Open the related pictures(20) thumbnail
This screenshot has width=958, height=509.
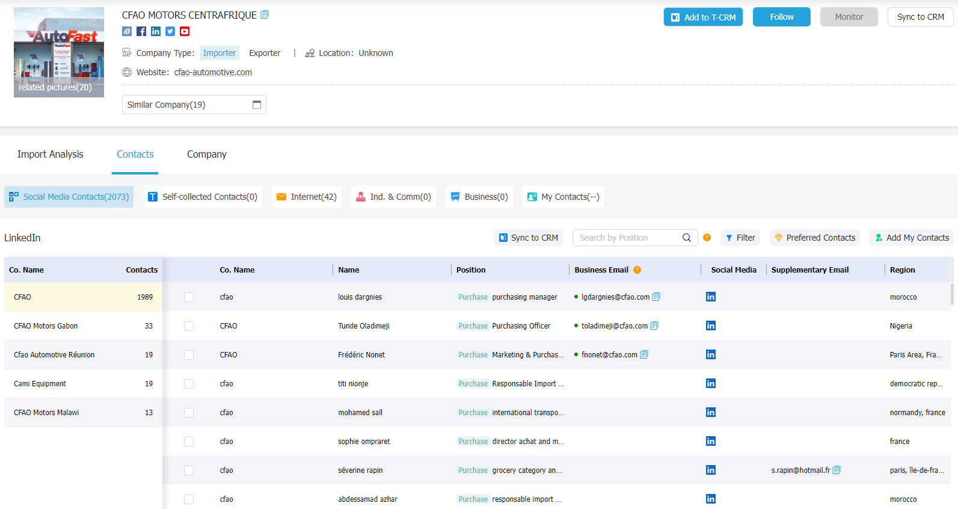click(x=59, y=52)
